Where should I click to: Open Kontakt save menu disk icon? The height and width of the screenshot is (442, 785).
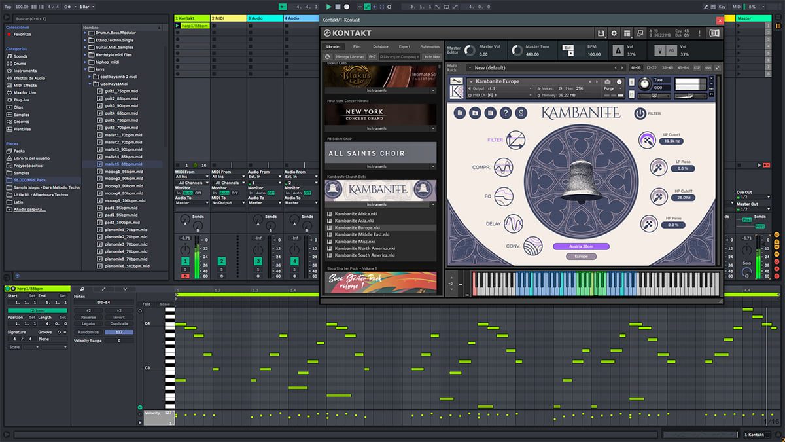[601, 33]
